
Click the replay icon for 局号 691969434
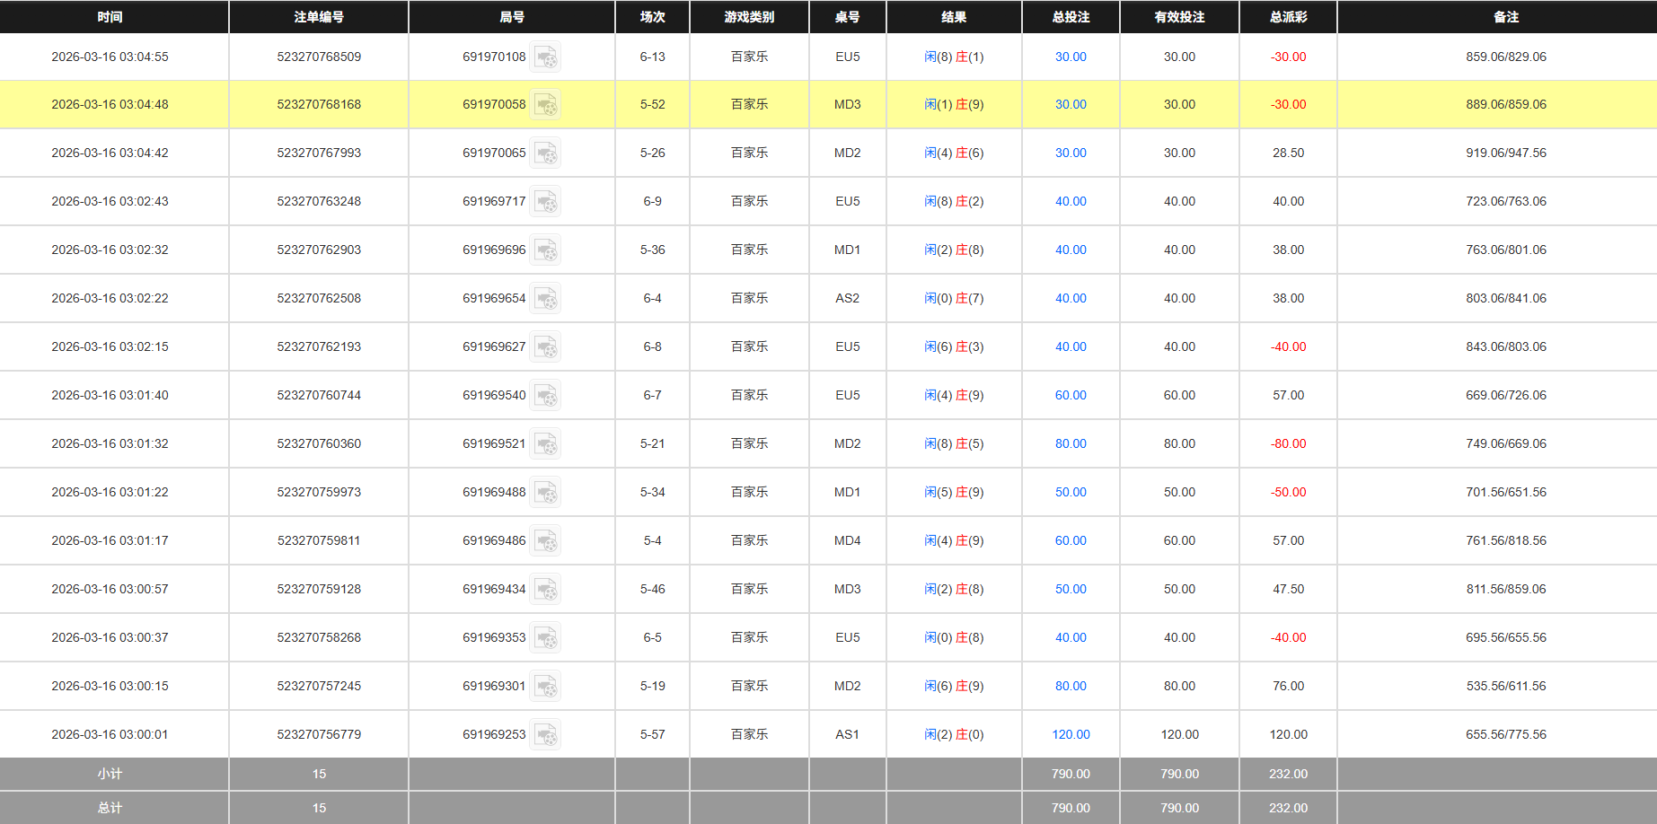pos(546,589)
